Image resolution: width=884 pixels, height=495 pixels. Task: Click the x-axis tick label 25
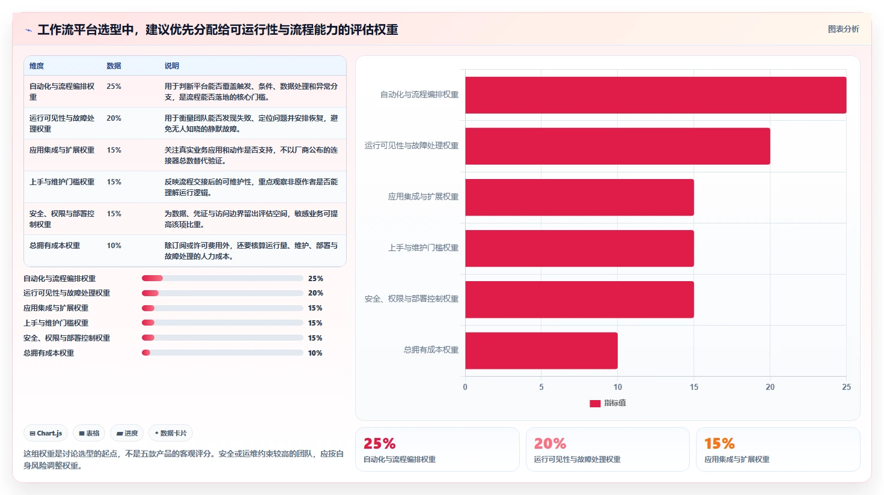(846, 387)
